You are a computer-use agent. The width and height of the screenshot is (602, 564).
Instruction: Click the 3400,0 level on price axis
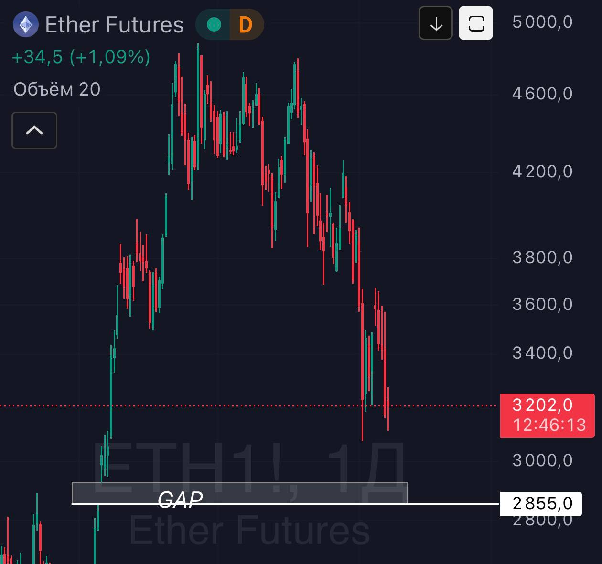click(542, 353)
